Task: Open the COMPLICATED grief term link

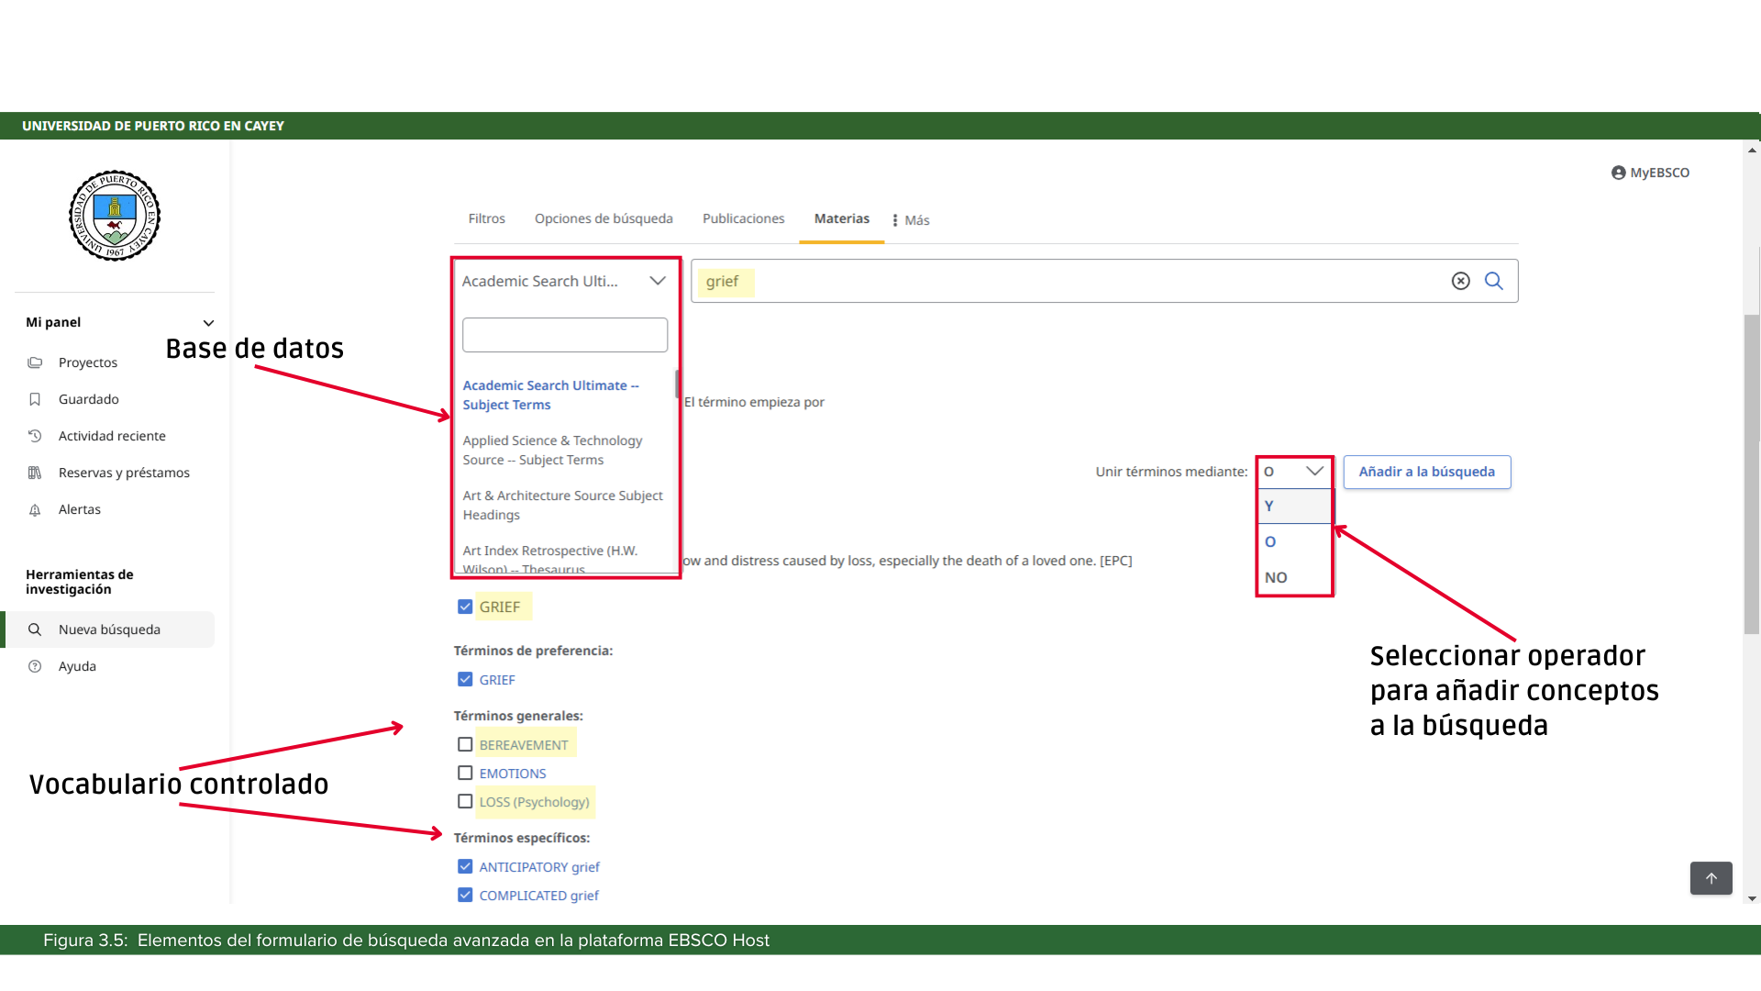Action: 538,896
